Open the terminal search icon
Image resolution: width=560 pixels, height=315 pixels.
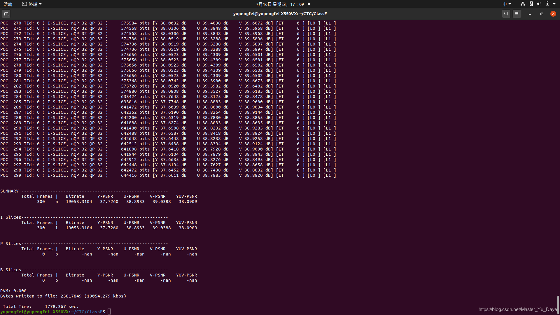506,14
